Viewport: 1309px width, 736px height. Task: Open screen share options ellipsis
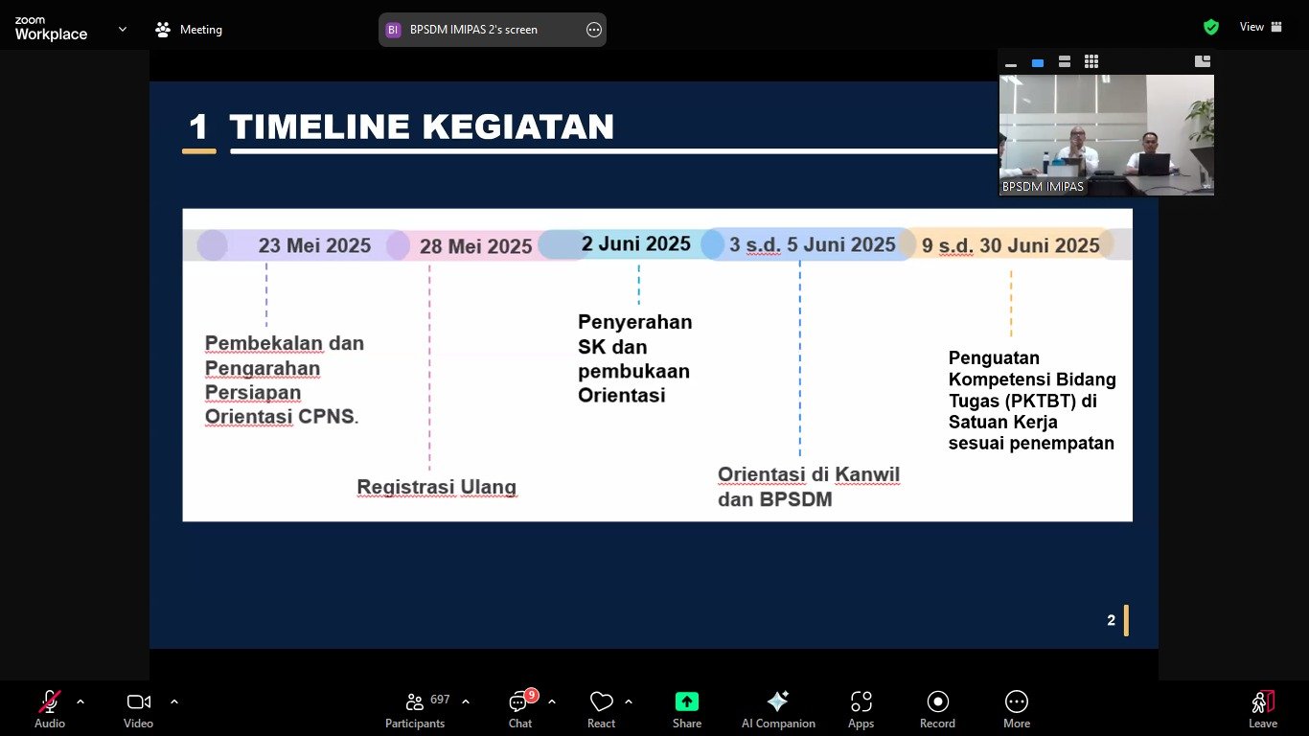click(594, 30)
